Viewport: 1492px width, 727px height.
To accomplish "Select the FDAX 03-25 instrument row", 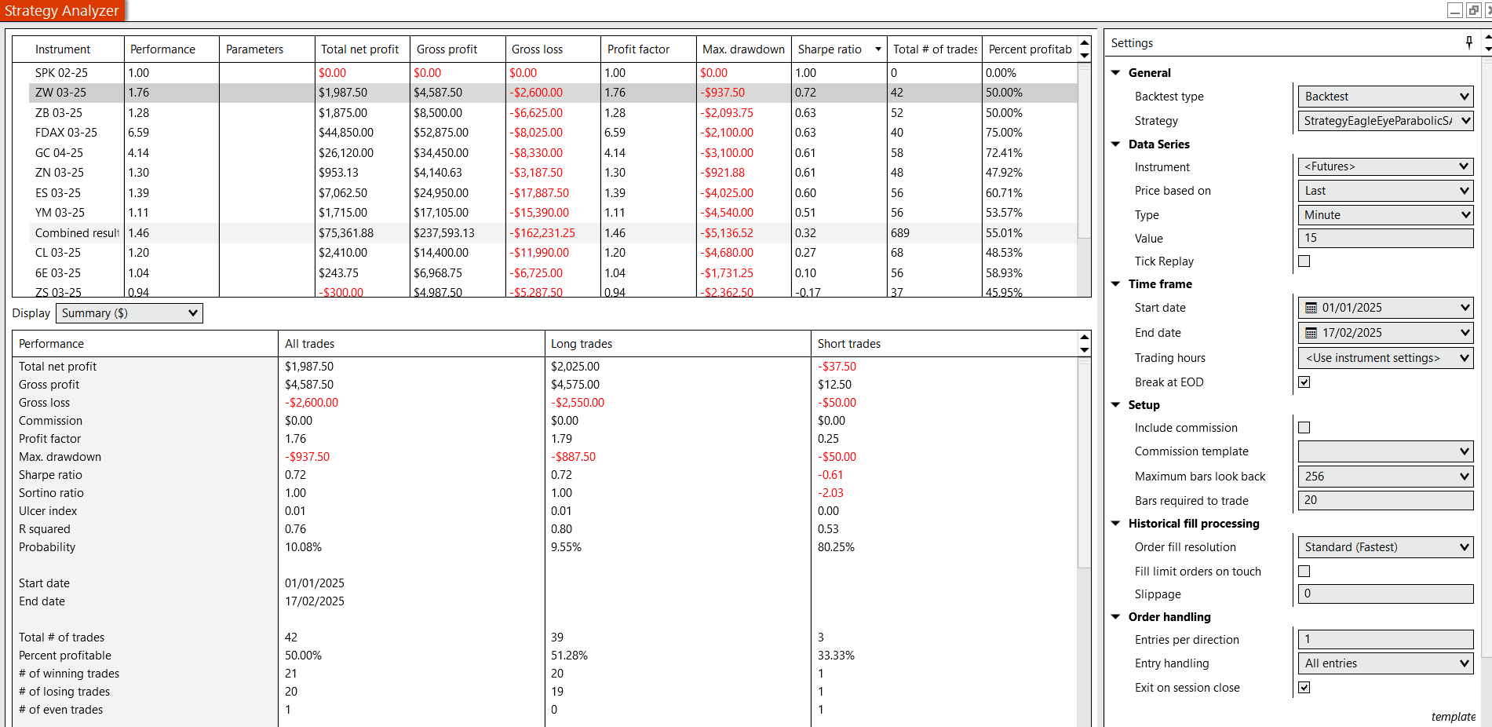I will click(66, 133).
